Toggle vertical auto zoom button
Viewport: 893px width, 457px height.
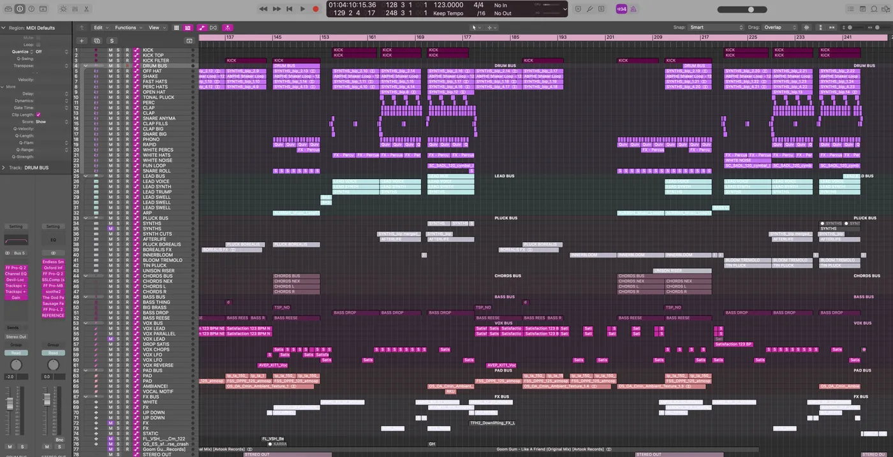coord(820,27)
